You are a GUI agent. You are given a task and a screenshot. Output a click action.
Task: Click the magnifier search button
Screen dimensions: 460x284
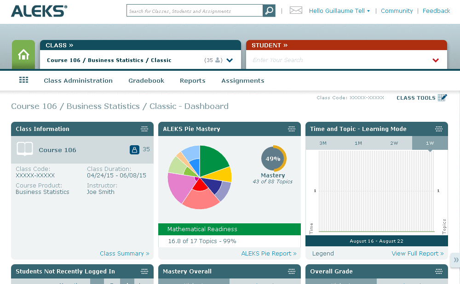[269, 11]
